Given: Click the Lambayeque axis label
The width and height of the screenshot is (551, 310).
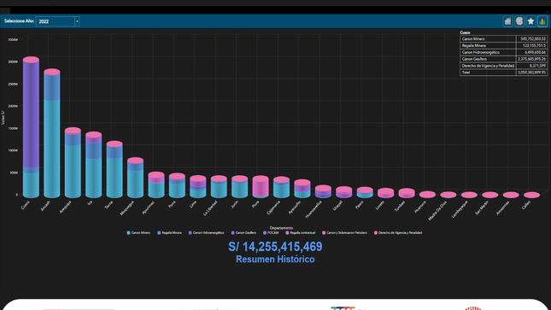Looking at the screenshot, I should [460, 208].
